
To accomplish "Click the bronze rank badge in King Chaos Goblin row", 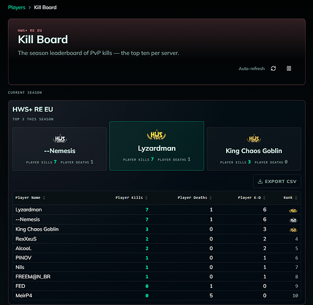I will (x=293, y=230).
